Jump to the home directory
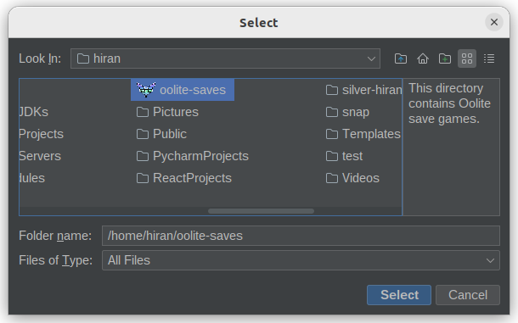 pyautogui.click(x=423, y=58)
